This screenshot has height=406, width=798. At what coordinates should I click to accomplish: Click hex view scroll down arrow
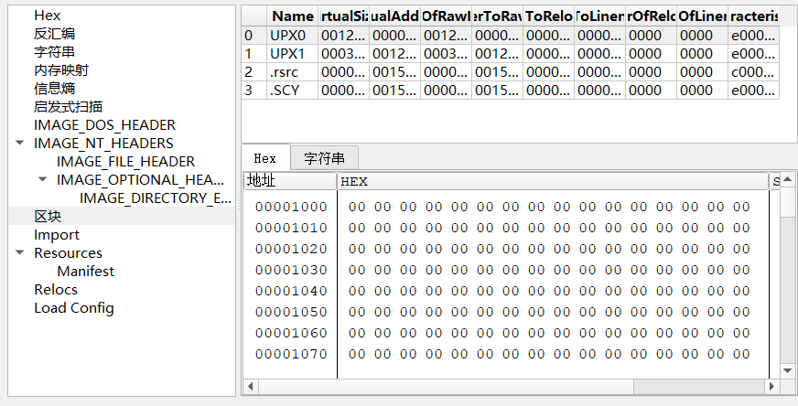(788, 370)
